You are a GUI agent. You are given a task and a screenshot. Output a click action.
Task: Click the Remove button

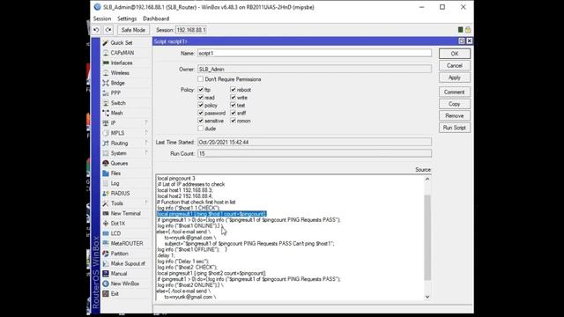(x=455, y=115)
